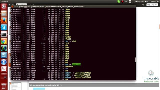Click the 'sda1' partition name
The width and height of the screenshot is (160, 90).
67,47
